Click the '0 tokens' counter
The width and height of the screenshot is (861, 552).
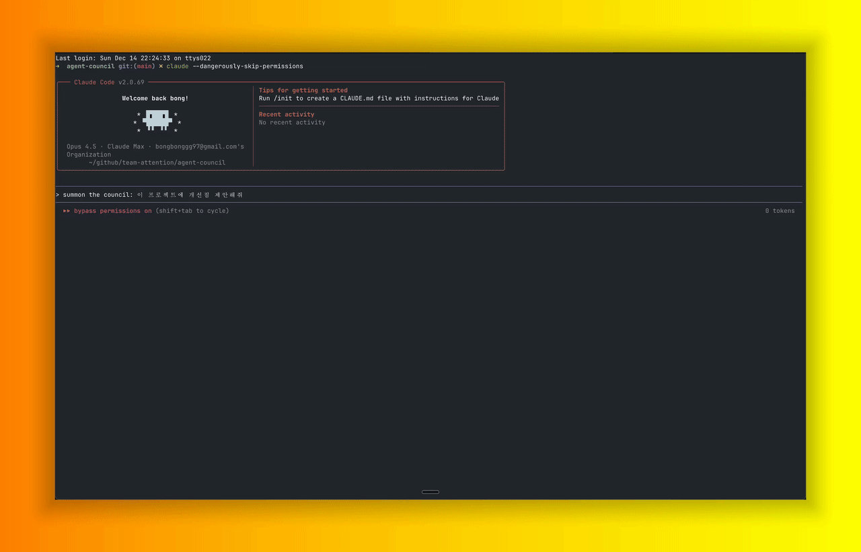(x=780, y=211)
